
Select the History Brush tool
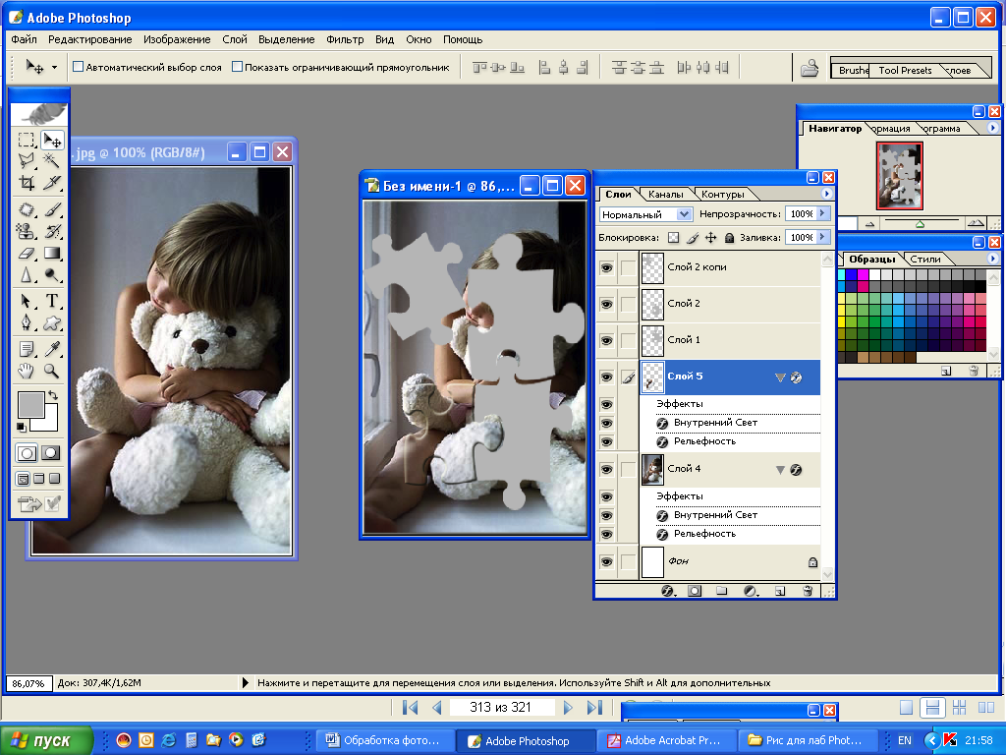tap(52, 231)
